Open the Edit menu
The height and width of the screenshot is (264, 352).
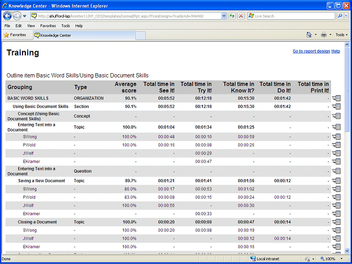pos(18,26)
